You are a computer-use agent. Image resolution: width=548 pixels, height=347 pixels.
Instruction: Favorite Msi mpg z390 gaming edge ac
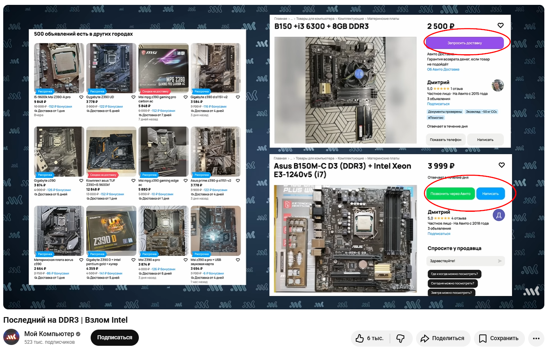click(186, 181)
